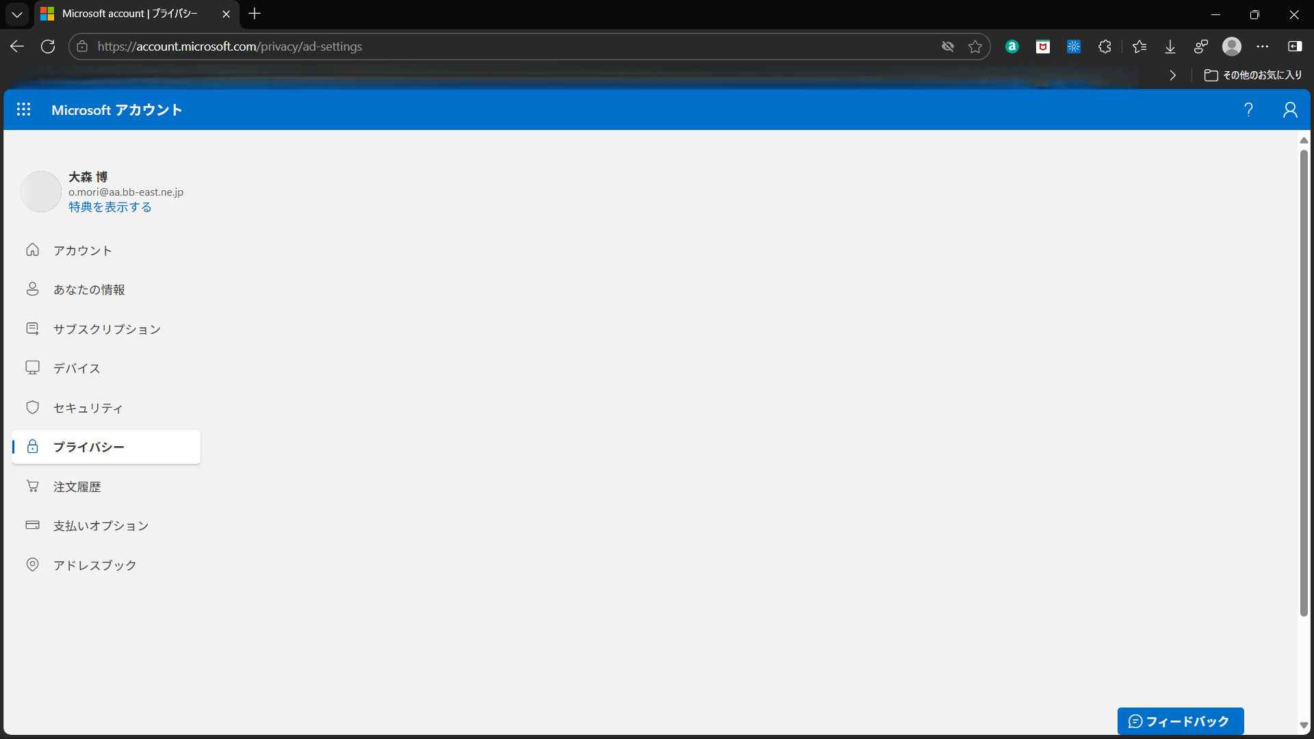Toggle the browser sidebar icon
The height and width of the screenshot is (739, 1314).
click(x=1295, y=47)
